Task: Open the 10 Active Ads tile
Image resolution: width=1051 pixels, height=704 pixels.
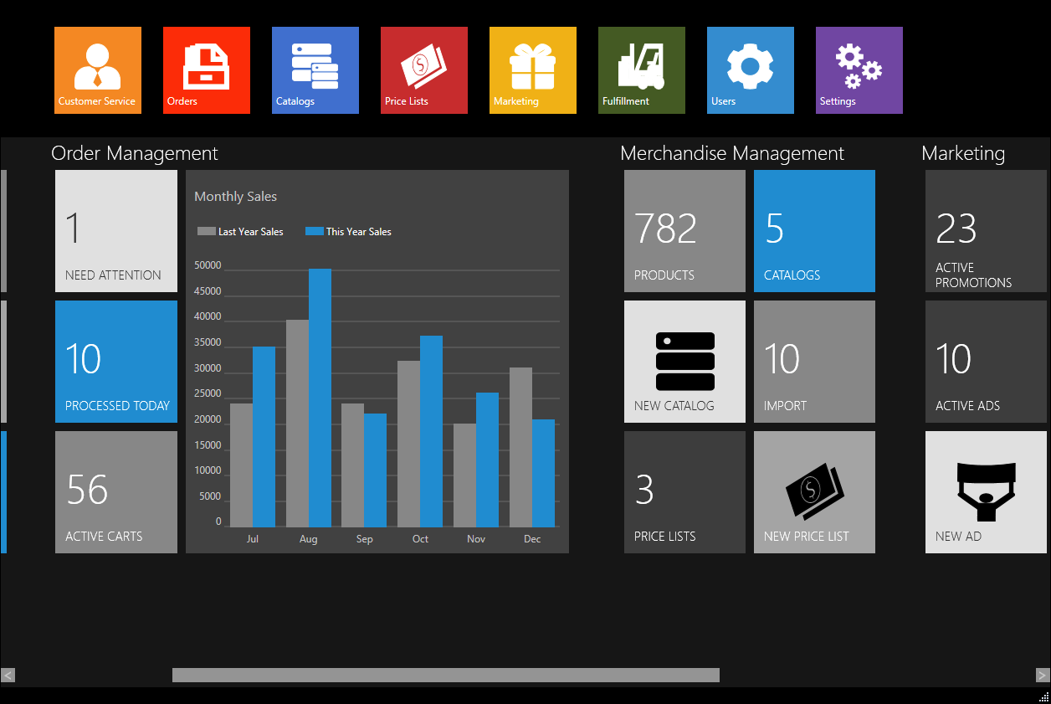Action: (x=986, y=362)
